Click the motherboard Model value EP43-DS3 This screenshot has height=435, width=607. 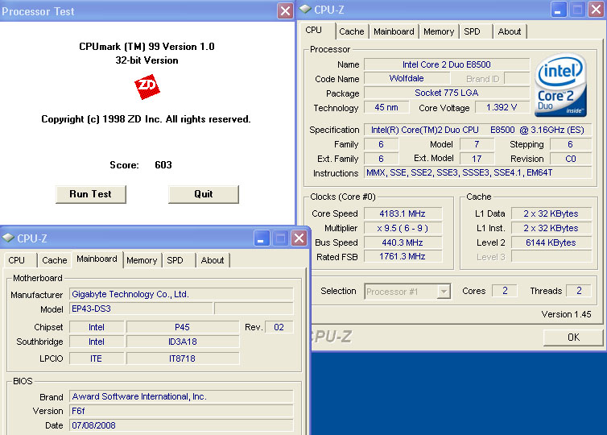(x=141, y=309)
